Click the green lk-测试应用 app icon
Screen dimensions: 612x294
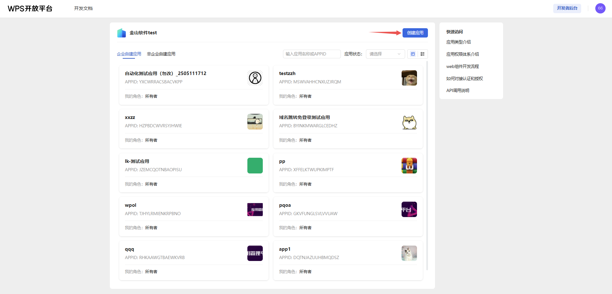(255, 166)
